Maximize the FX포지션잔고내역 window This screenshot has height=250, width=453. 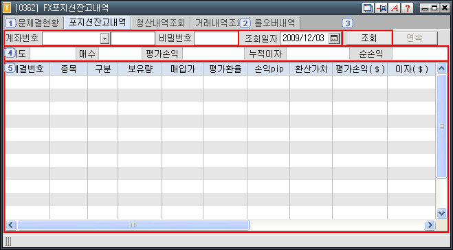click(434, 8)
